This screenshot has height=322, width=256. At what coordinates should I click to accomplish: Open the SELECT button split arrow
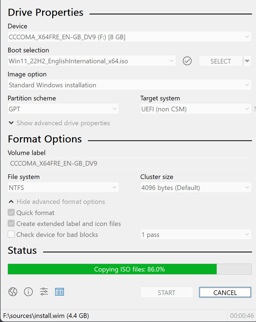pos(247,61)
